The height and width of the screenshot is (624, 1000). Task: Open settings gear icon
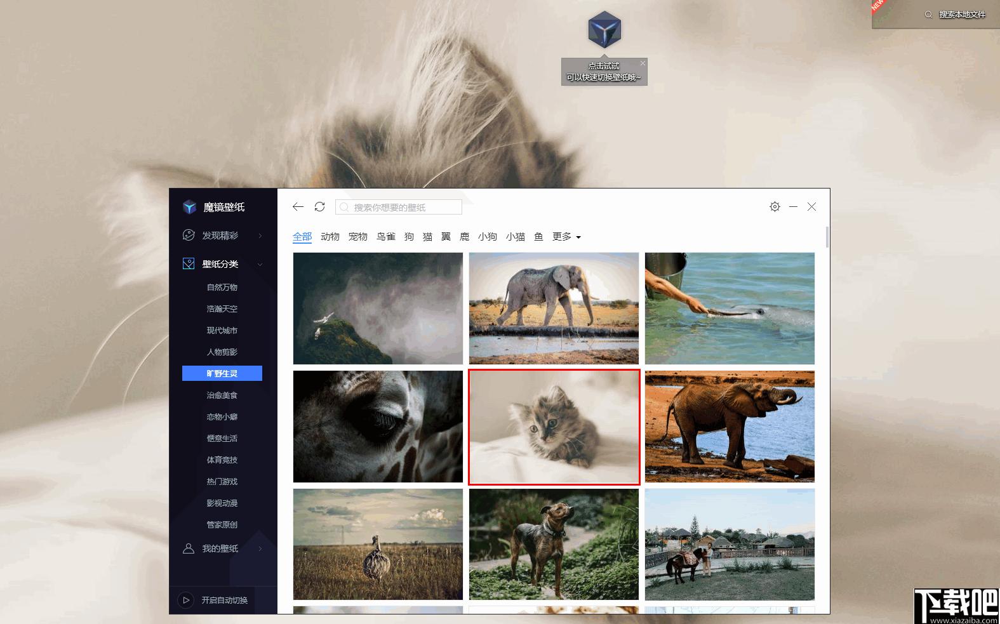pyautogui.click(x=775, y=207)
